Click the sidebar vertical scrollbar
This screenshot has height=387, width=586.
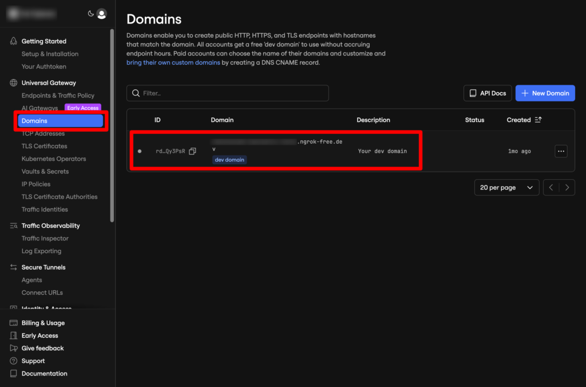(112, 126)
